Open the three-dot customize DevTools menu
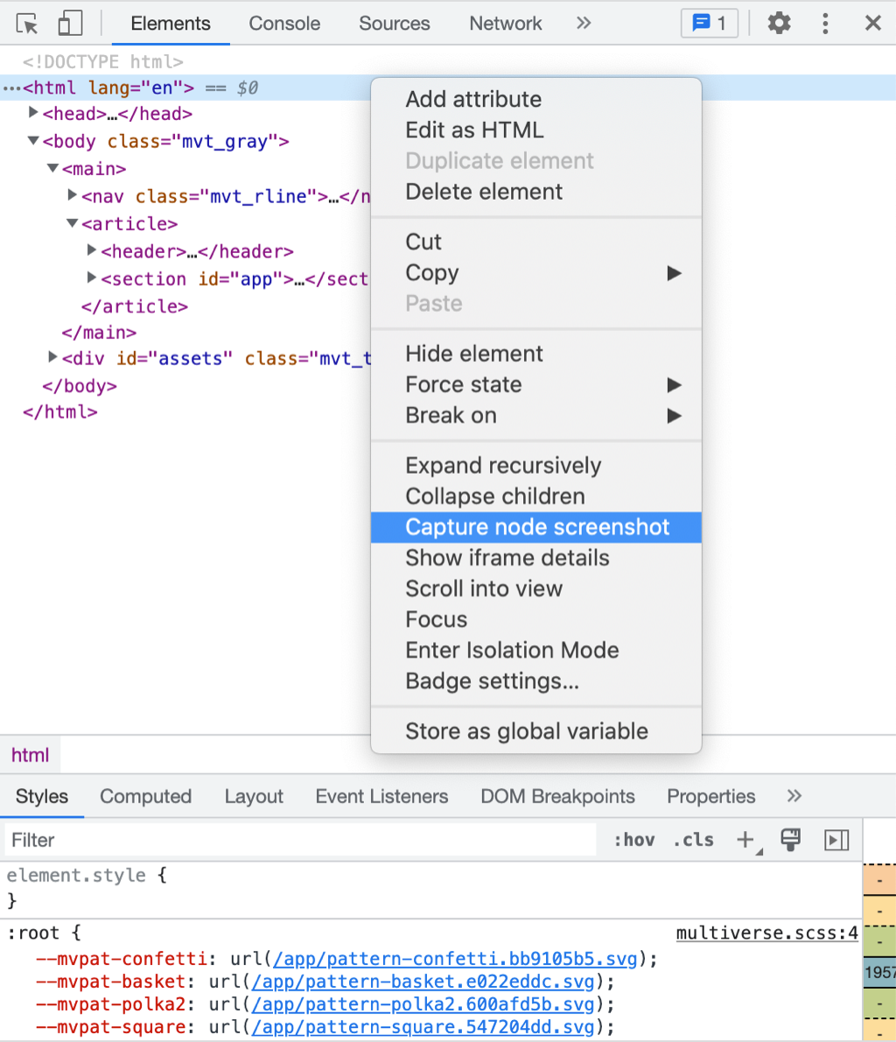896x1042 pixels. coord(825,24)
